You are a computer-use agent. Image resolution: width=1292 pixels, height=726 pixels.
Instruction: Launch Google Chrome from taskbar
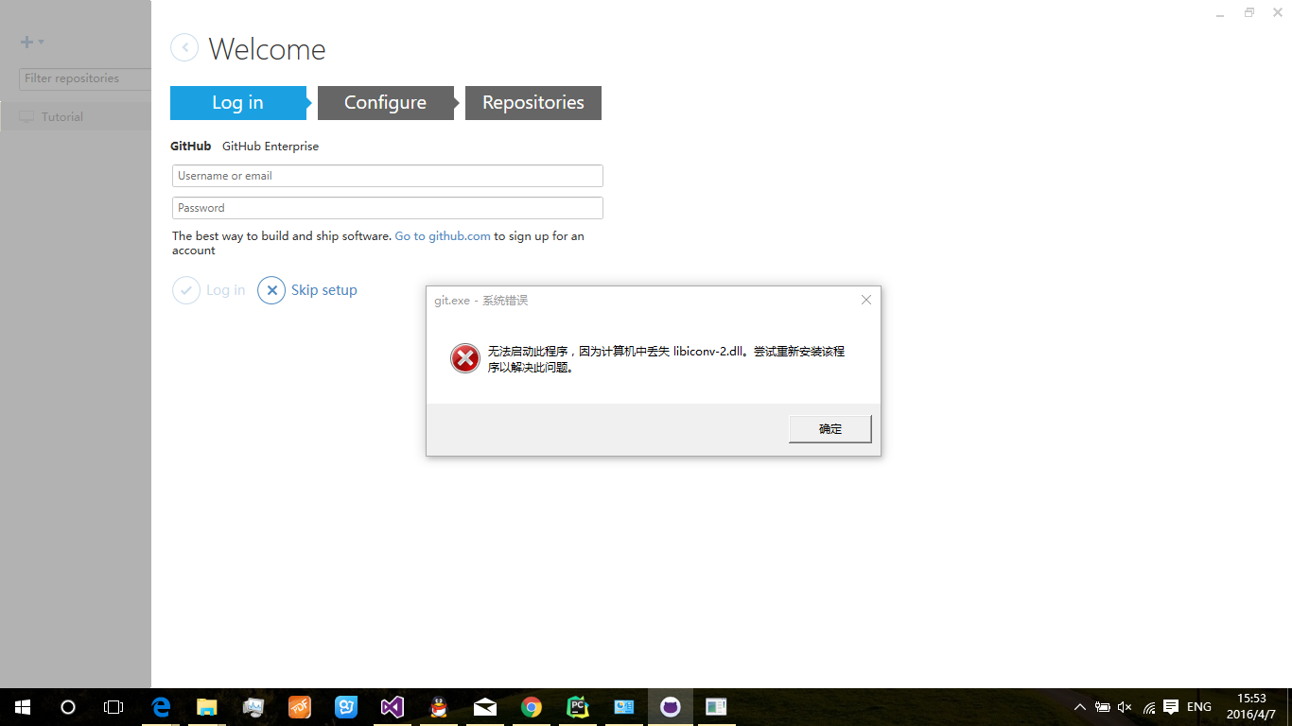[x=532, y=707]
